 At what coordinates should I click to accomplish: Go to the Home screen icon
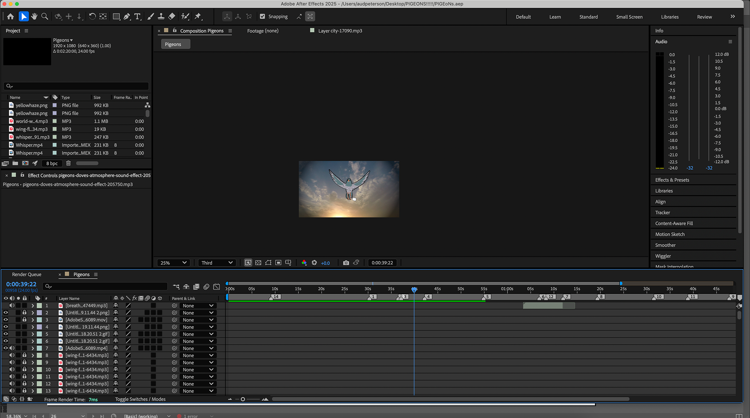point(11,16)
